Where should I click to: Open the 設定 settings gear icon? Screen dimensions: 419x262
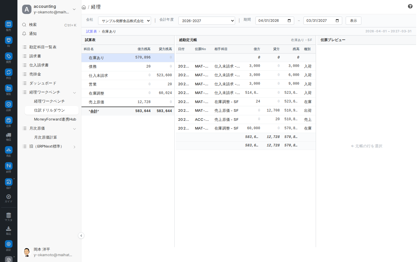pos(9,244)
